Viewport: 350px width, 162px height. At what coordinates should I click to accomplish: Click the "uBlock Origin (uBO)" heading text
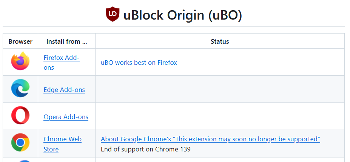(x=182, y=15)
